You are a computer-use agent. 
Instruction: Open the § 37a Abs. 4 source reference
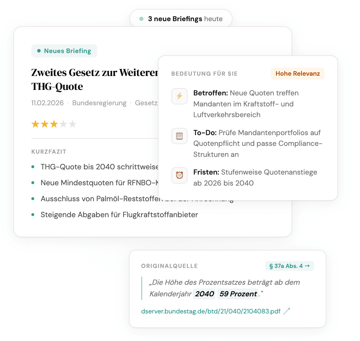click(x=289, y=266)
